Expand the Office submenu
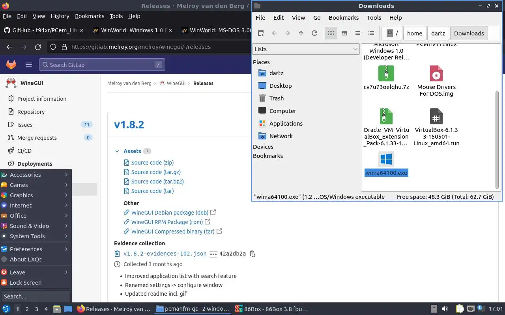This screenshot has height=315, width=505. coord(36,215)
